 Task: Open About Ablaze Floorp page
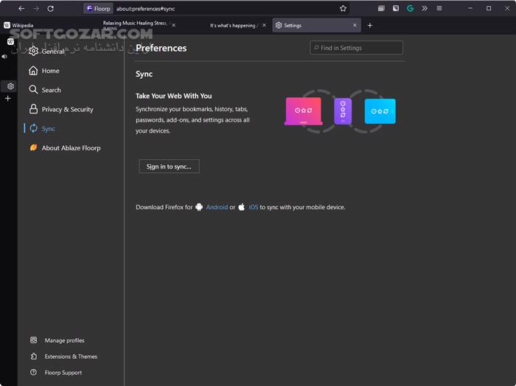[65, 148]
